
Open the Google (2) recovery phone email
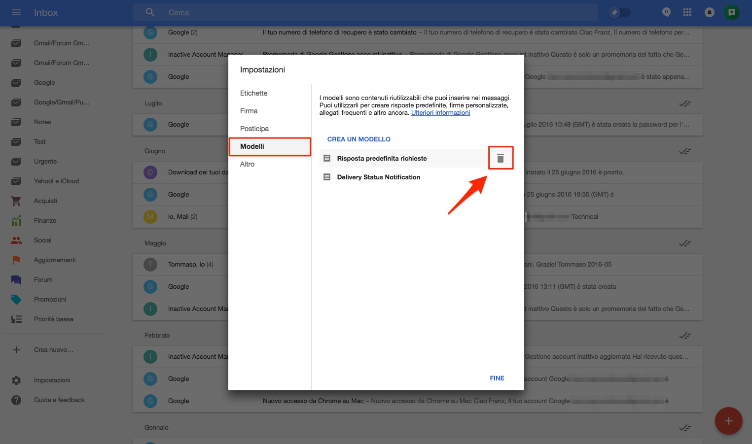(x=418, y=33)
